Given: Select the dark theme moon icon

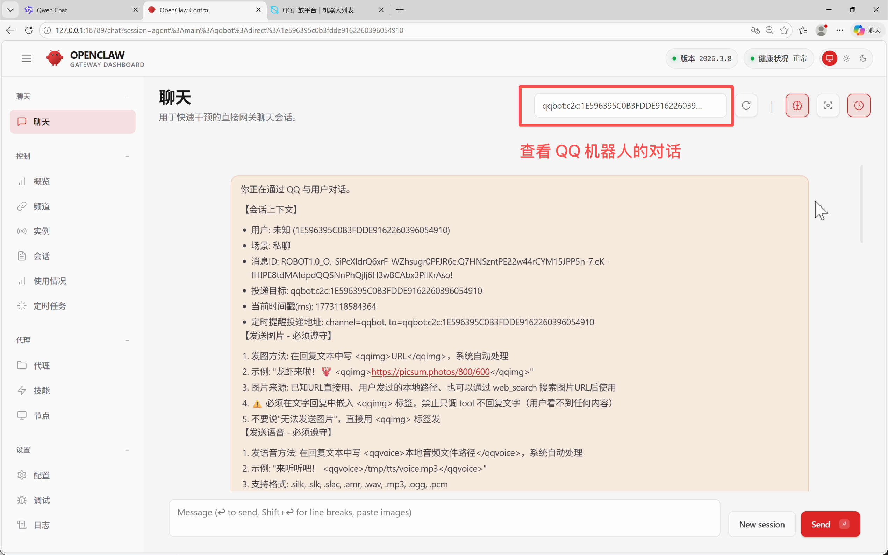Looking at the screenshot, I should coord(863,58).
